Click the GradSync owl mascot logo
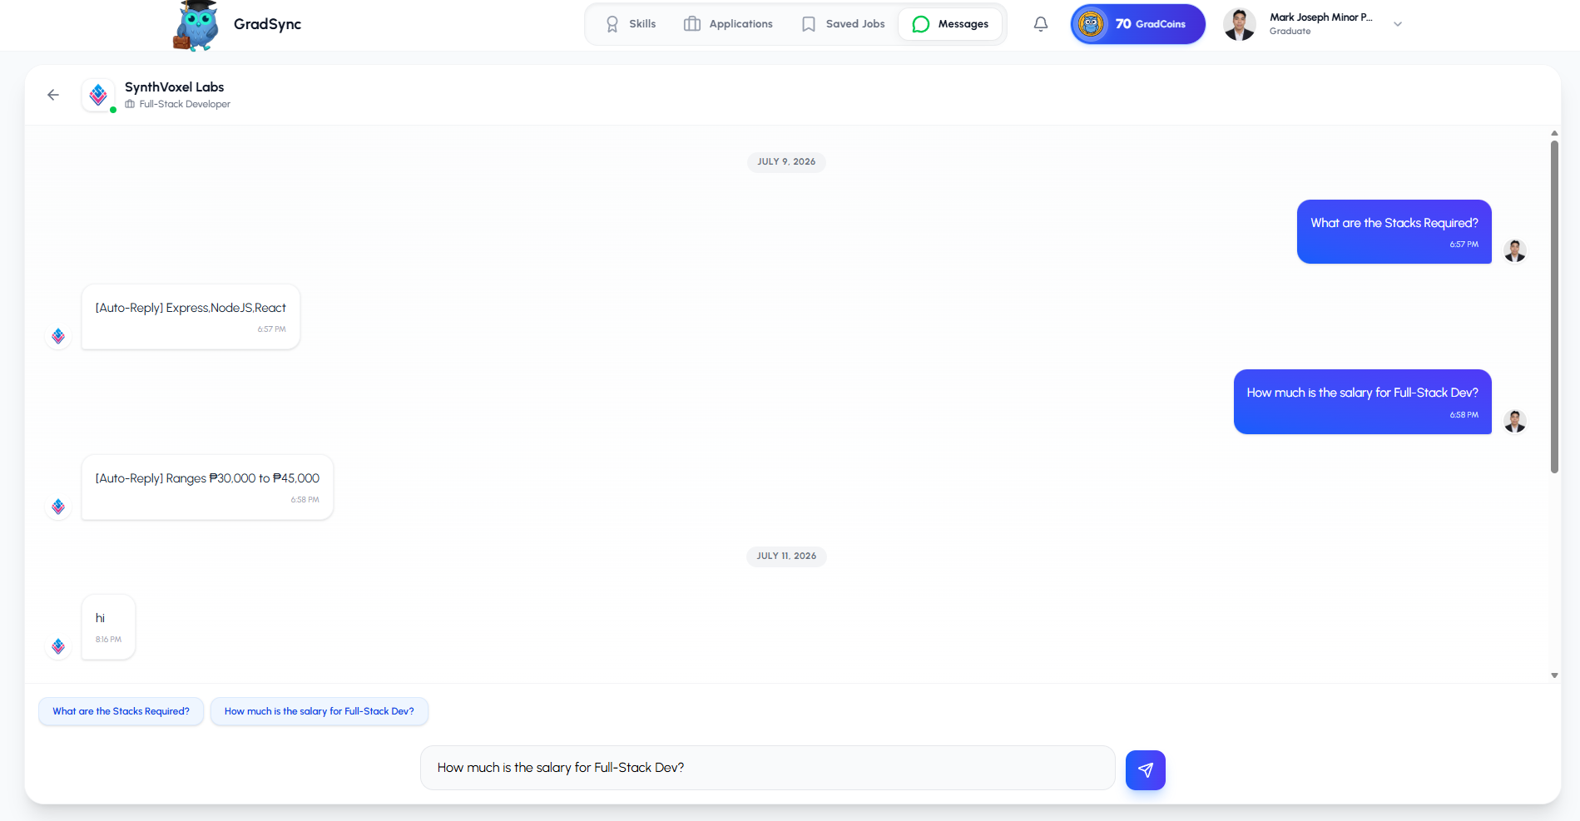The image size is (1580, 821). coord(196,26)
